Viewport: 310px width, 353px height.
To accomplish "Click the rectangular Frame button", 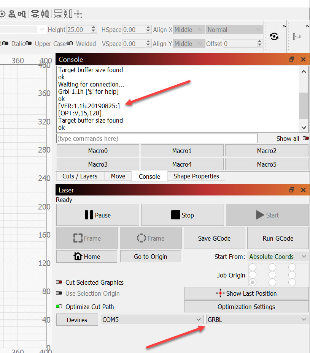I will click(x=87, y=238).
